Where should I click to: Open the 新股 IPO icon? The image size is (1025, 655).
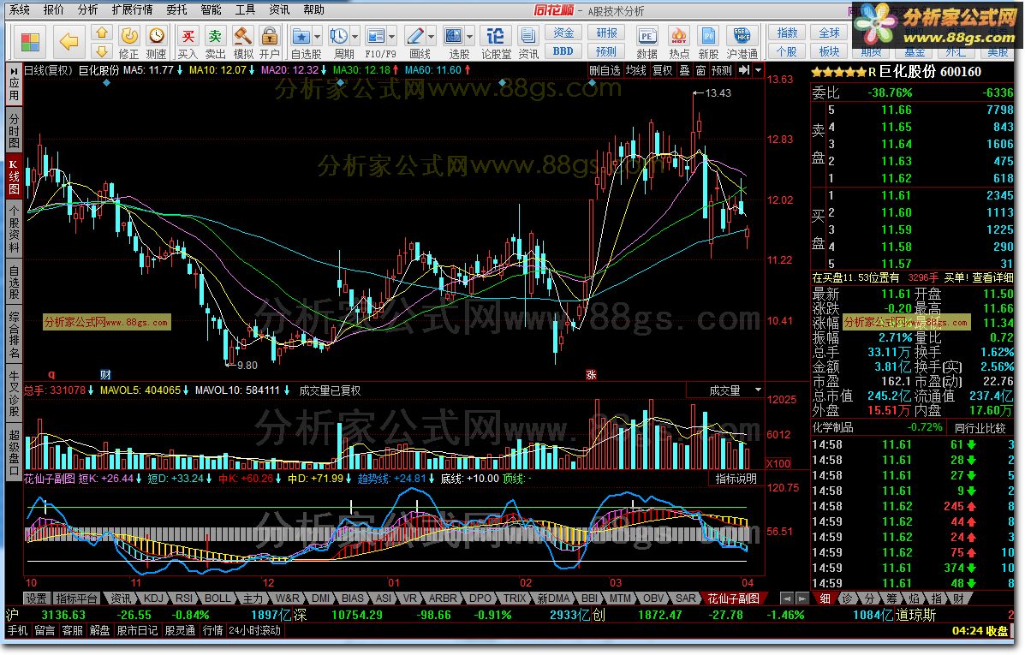click(x=709, y=42)
